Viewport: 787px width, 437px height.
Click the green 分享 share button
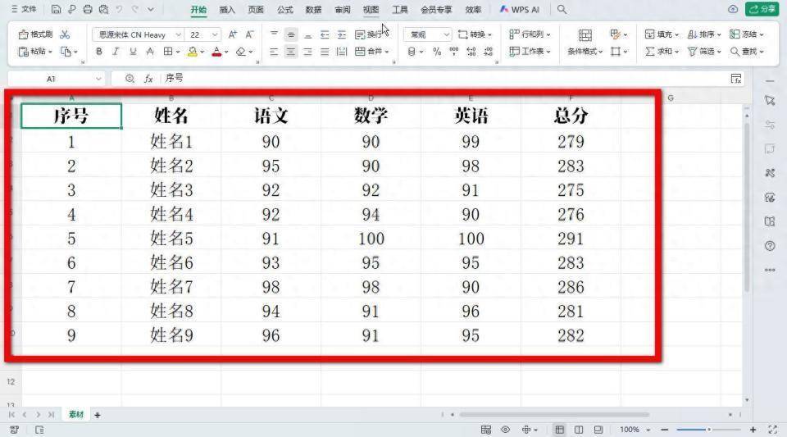click(762, 10)
